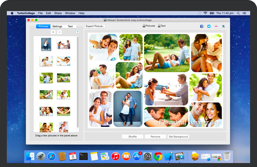Toggle the Pictures lock
257x167 pixels.
144,26
